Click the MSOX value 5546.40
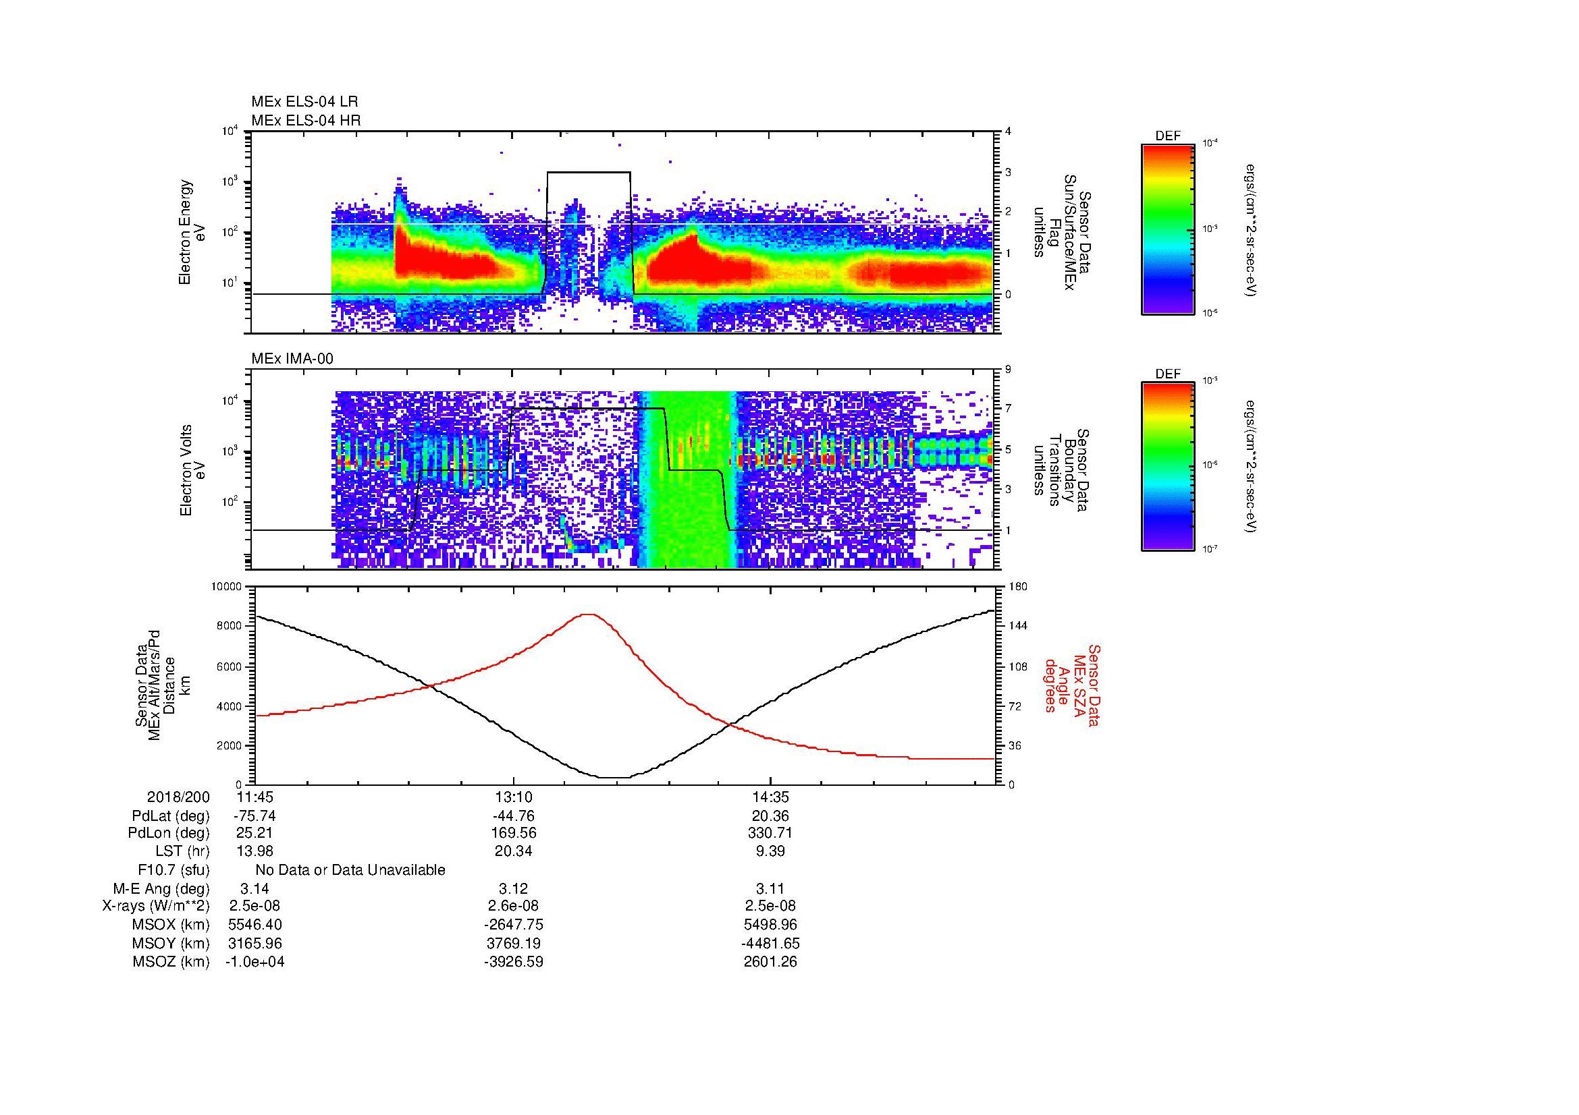The width and height of the screenshot is (1579, 1115). pos(255,925)
